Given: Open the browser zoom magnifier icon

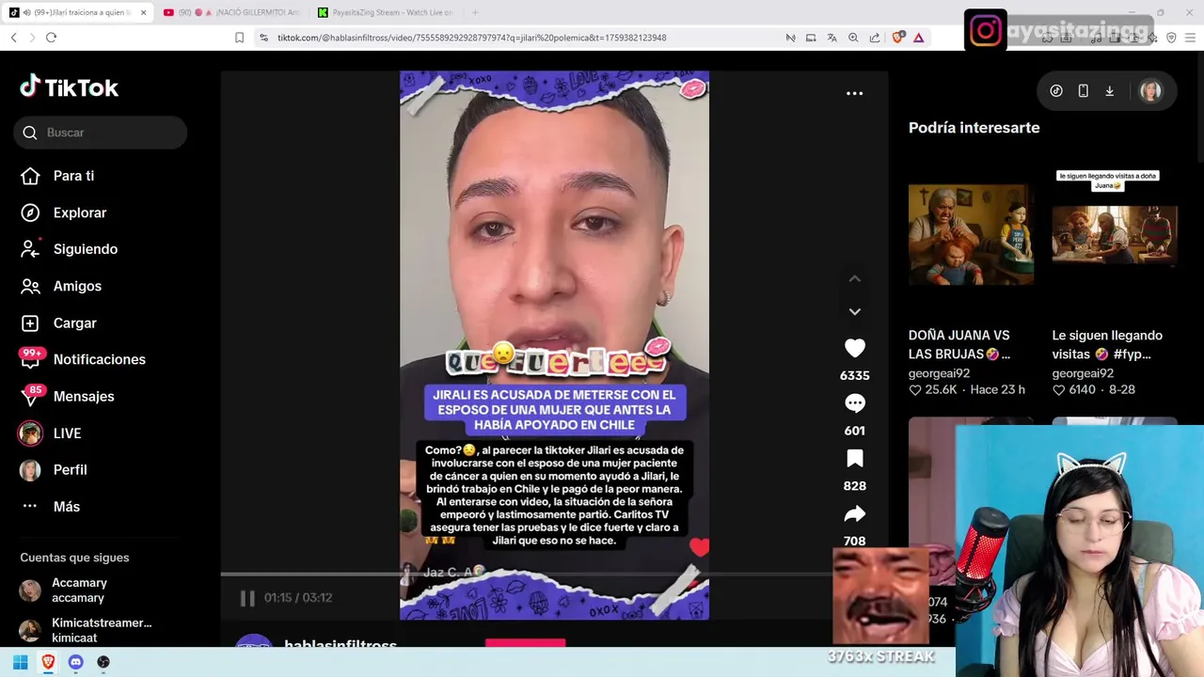Looking at the screenshot, I should (x=853, y=38).
